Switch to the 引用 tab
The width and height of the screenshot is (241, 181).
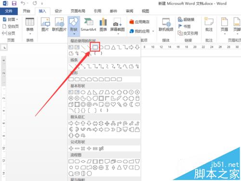point(97,11)
